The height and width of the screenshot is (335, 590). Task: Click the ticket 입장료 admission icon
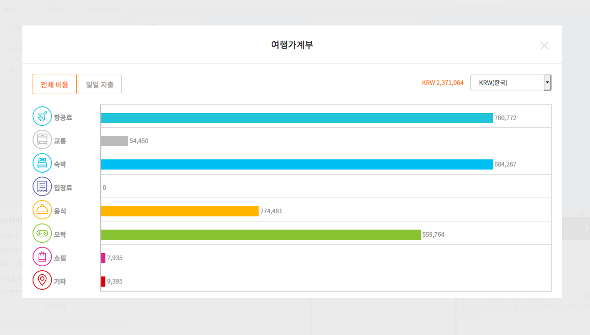coord(42,186)
